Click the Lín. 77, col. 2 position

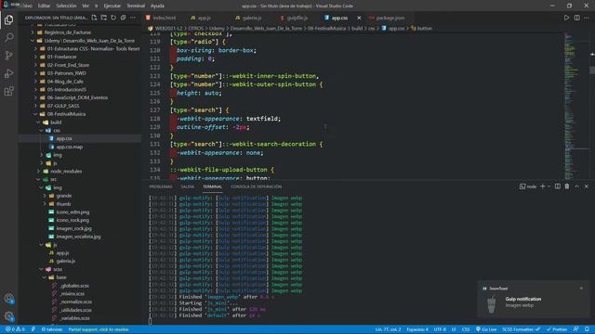[388, 329]
